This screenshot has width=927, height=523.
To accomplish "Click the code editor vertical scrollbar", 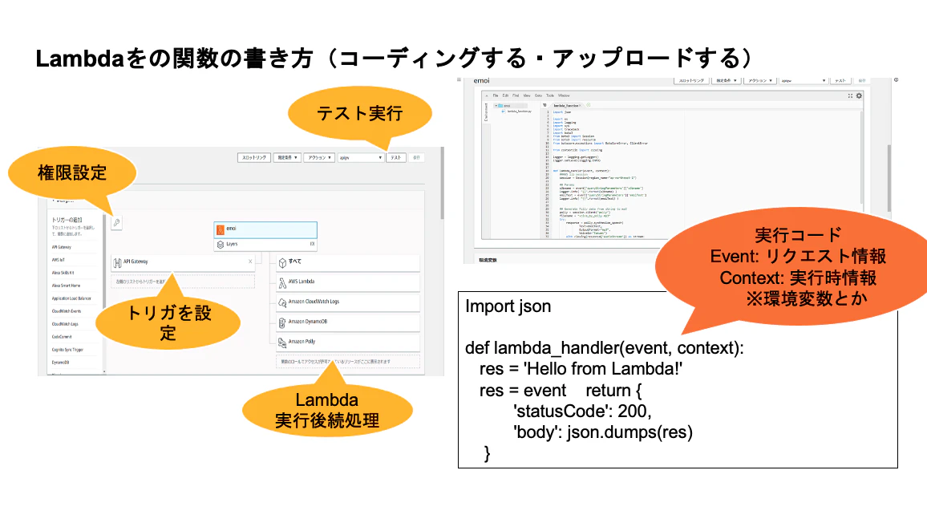I will coord(862,156).
